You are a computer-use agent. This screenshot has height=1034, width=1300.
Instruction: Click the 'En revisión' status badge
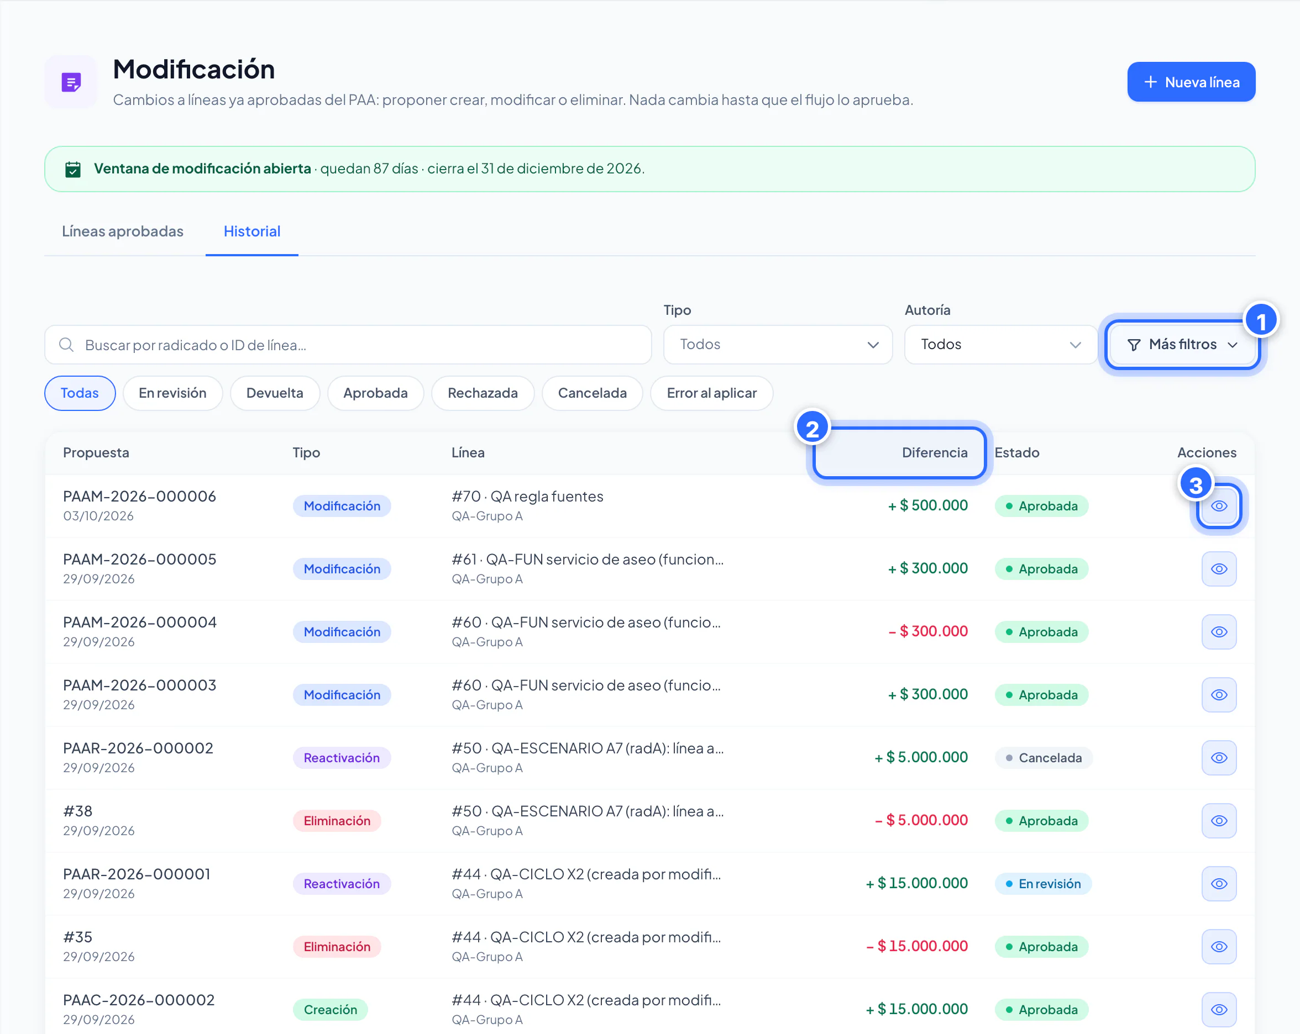click(1043, 884)
